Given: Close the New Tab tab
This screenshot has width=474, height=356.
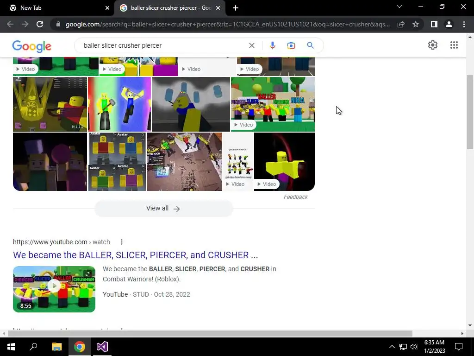Looking at the screenshot, I should tap(107, 8).
